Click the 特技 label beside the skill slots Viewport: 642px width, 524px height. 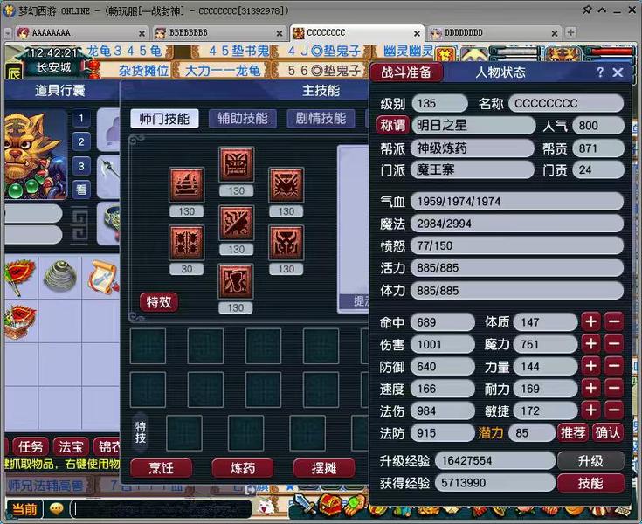pos(141,432)
